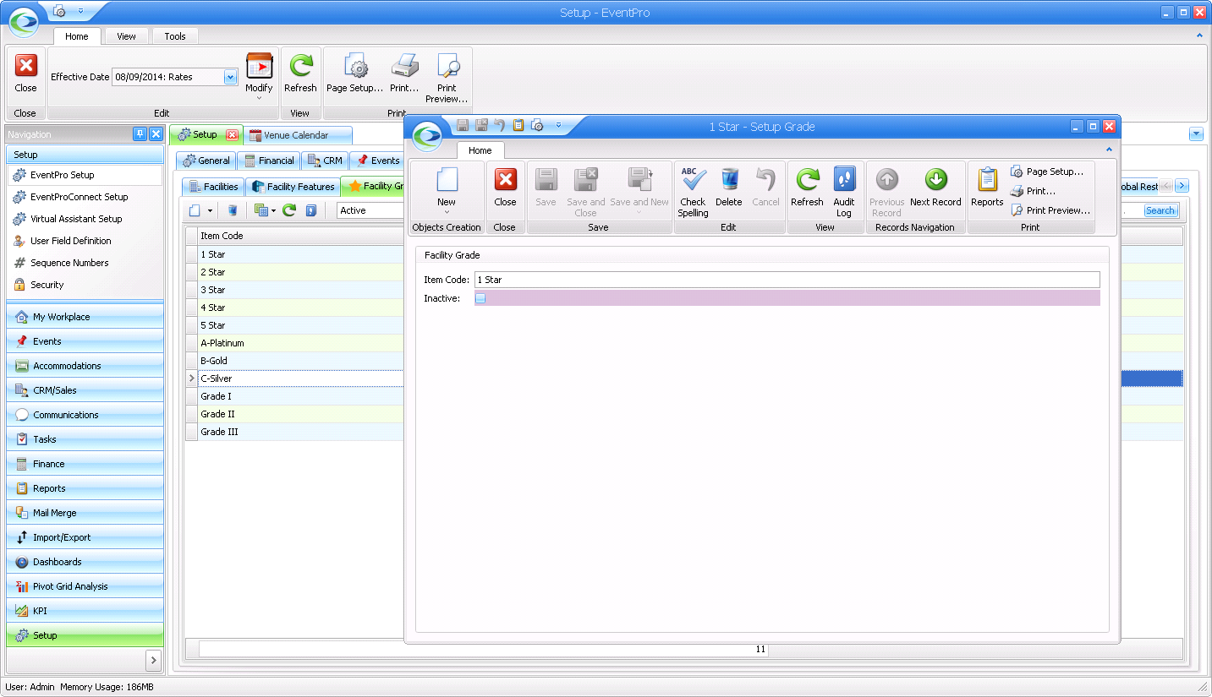1212x697 pixels.
Task: Open the Dashboards navigation group
Action: tap(85, 562)
